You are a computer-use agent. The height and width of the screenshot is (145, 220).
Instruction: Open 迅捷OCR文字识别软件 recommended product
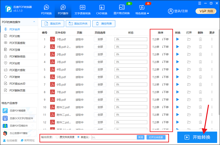19,118
